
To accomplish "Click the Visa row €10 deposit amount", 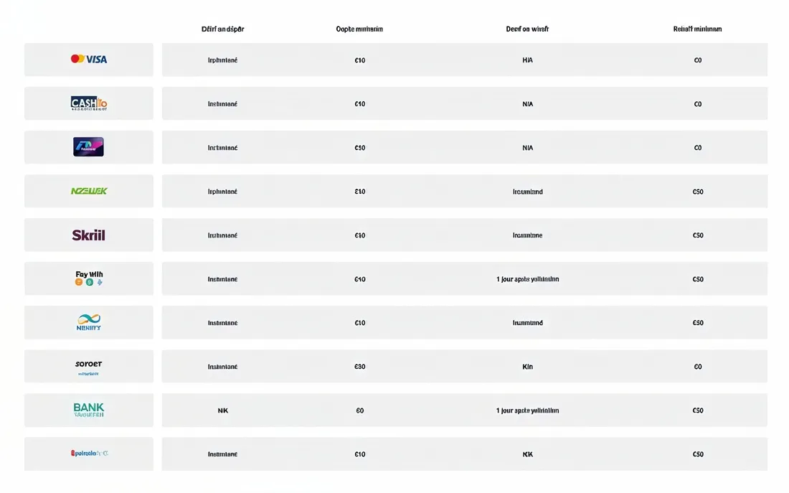I will pos(360,60).
